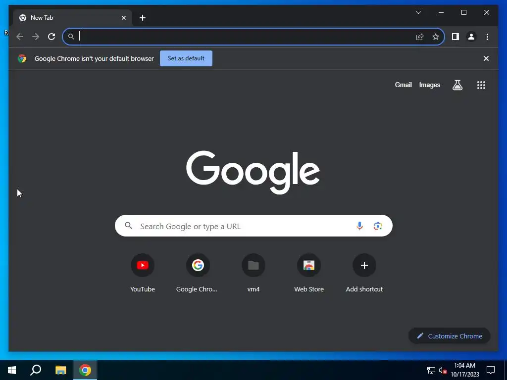Click Set as default button
Image resolution: width=507 pixels, height=380 pixels.
pos(186,58)
